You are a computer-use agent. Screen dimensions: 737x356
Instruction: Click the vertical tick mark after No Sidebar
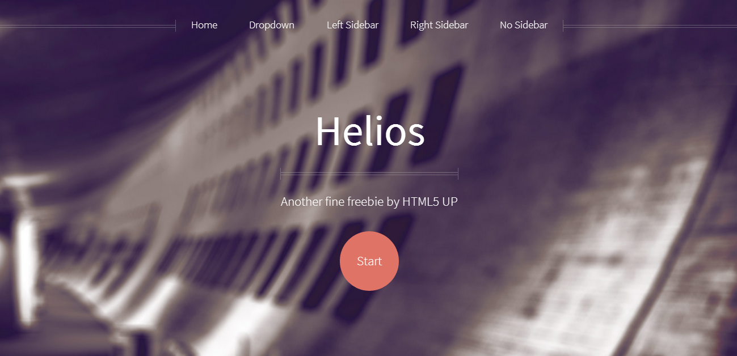click(x=563, y=26)
